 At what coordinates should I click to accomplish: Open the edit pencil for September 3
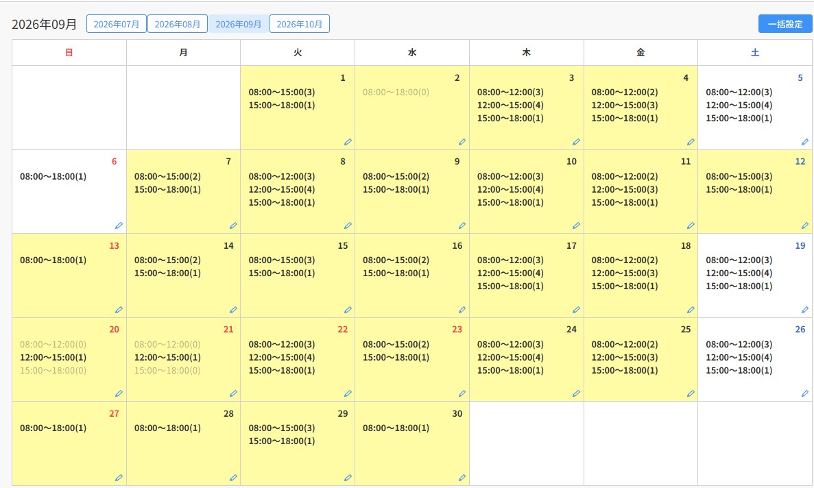click(x=576, y=142)
